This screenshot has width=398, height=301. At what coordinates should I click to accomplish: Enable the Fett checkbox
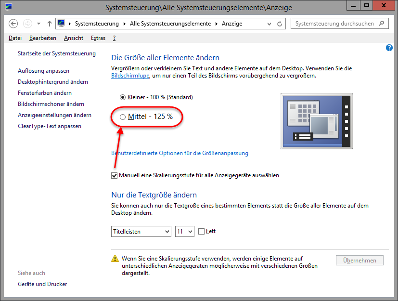[x=201, y=232]
